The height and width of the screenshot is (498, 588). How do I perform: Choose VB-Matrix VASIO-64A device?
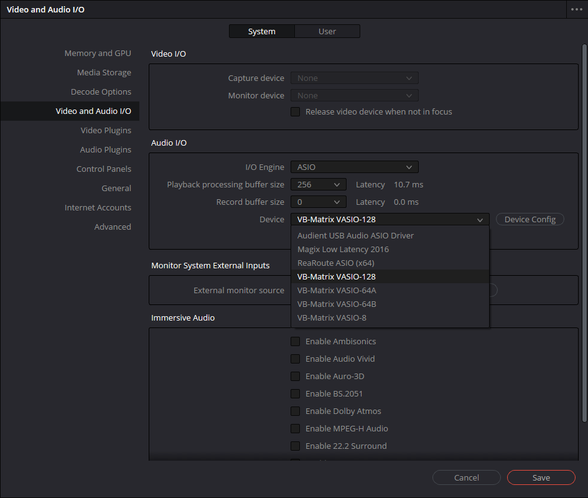pos(390,291)
